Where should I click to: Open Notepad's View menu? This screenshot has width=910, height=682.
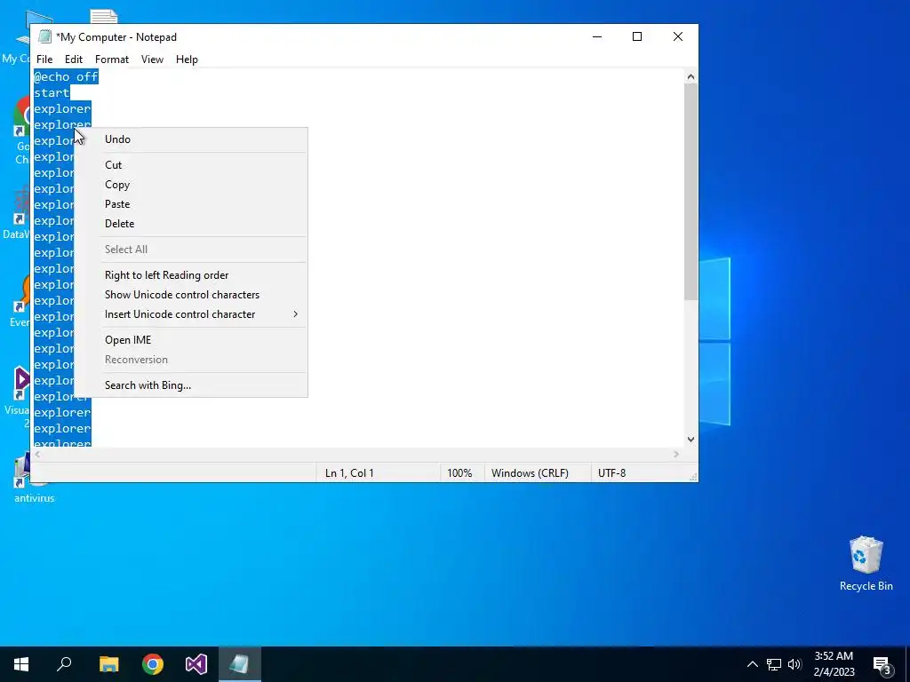152,59
